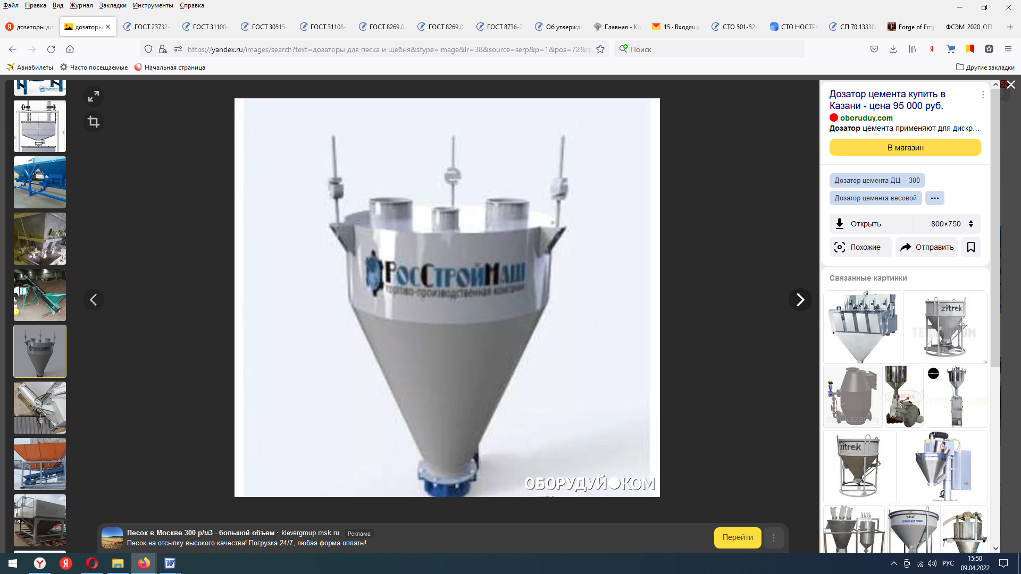Select orange hopper thumbnail in strip
This screenshot has width=1021, height=574.
pos(40,464)
